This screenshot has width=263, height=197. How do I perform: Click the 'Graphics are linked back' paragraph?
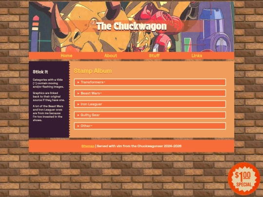49,96
